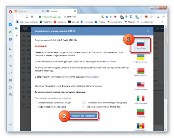Image resolution: width=174 pixels, height=138 pixels.
Task: Open the Lamoda bookmark
Action: [x=73, y=22]
